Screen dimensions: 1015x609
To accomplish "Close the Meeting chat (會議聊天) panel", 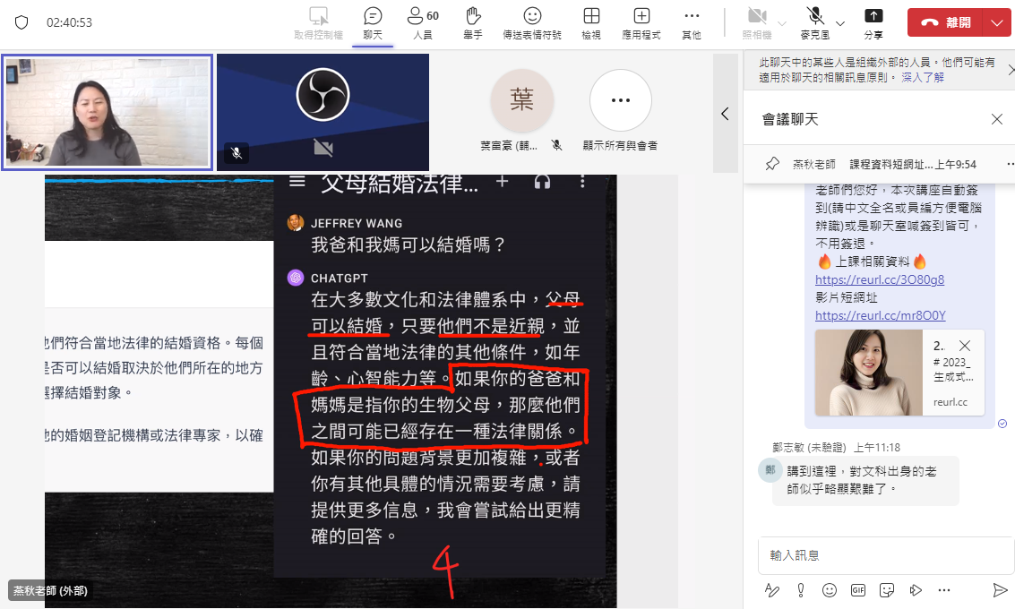I will 997,119.
